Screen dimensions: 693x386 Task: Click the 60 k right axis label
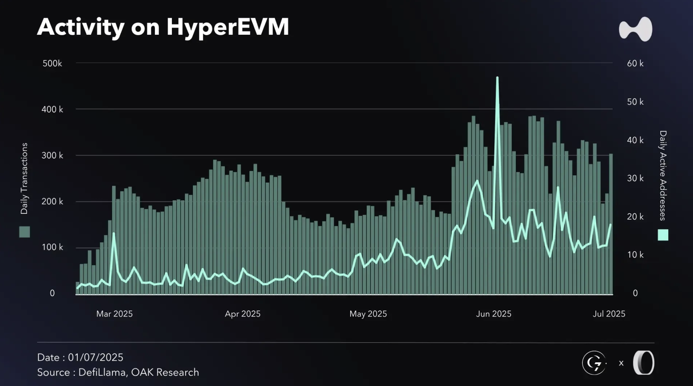(635, 63)
